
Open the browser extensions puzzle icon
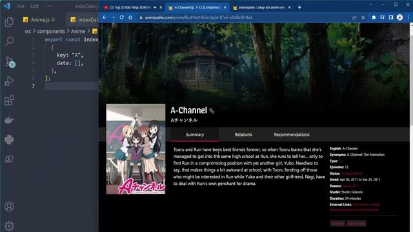[x=374, y=17]
